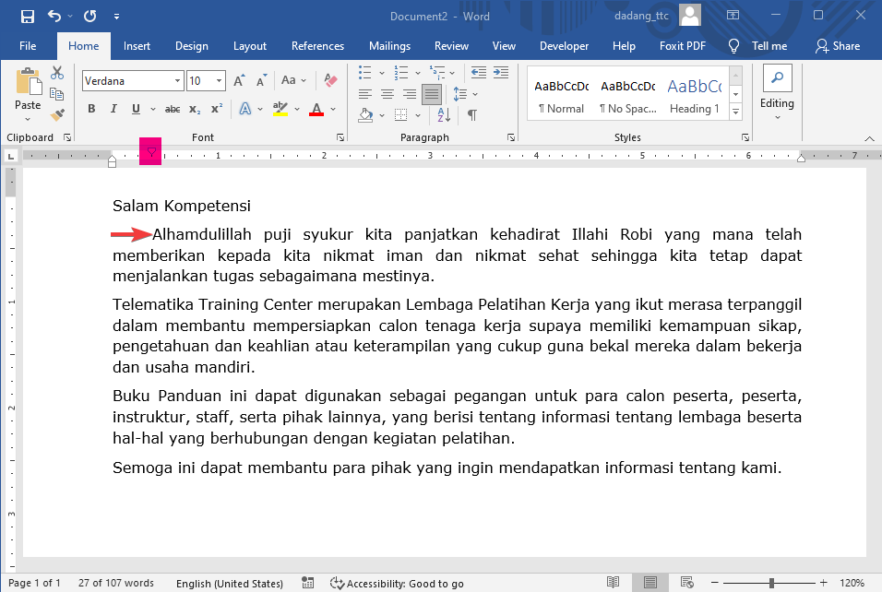Viewport: 882px width, 592px height.
Task: Select the Format Painter icon
Action: point(55,114)
